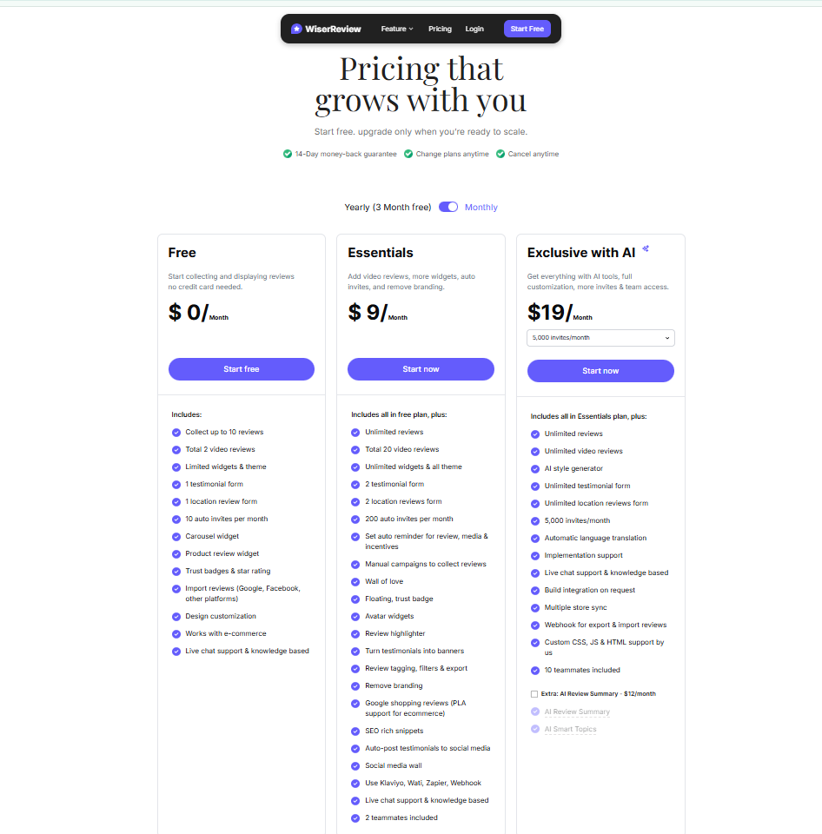Select Login in the navigation bar
The height and width of the screenshot is (834, 822).
pos(474,29)
